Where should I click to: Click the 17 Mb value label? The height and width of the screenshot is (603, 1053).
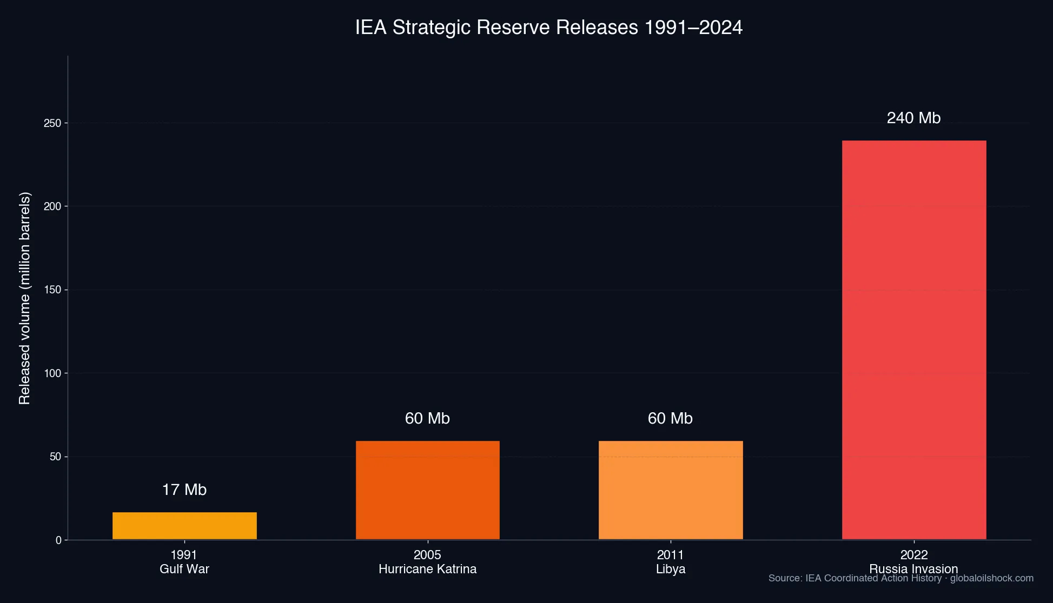184,490
